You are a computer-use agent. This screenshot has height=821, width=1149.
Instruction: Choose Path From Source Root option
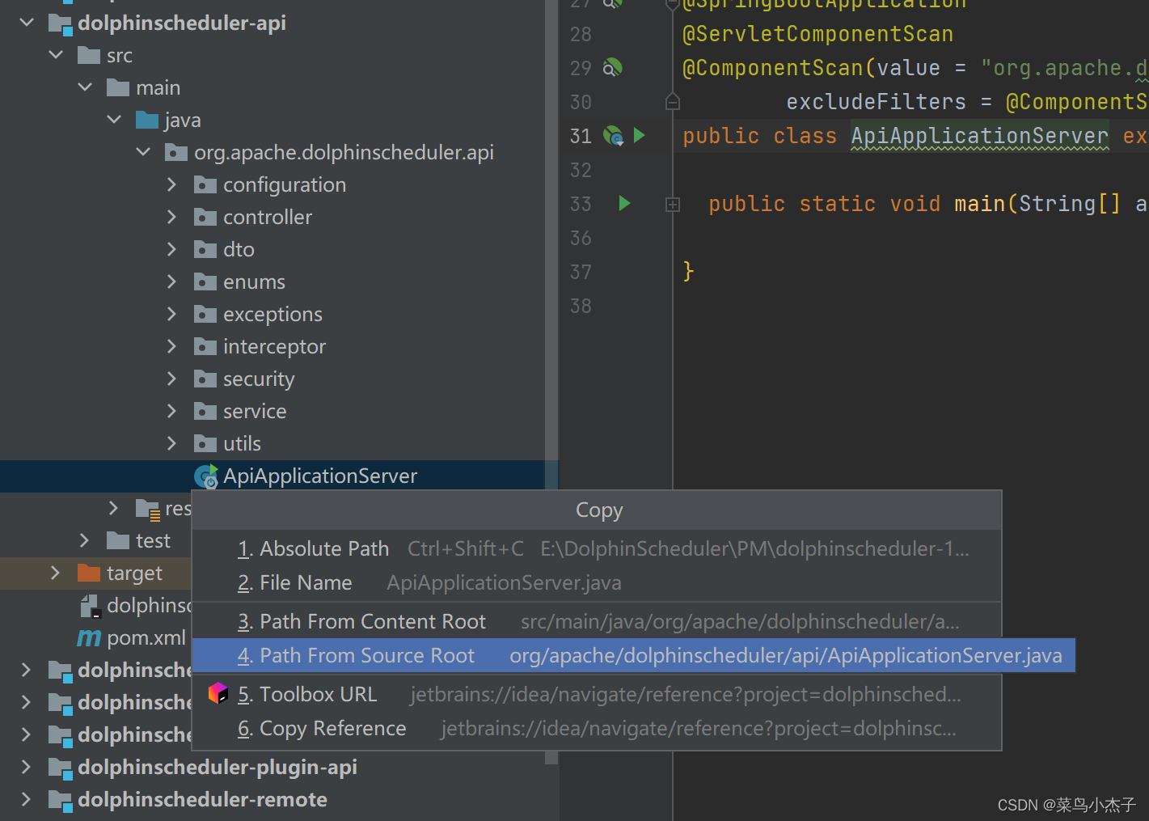633,655
